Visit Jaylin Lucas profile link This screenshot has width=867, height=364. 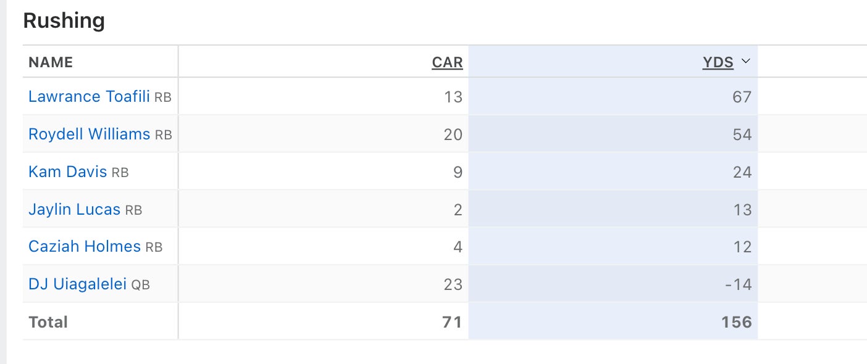(74, 210)
